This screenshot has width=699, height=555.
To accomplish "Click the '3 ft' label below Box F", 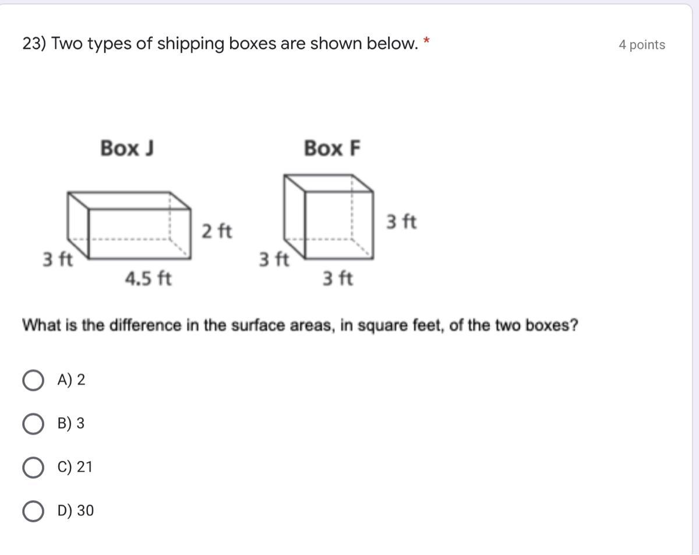I will pyautogui.click(x=338, y=279).
